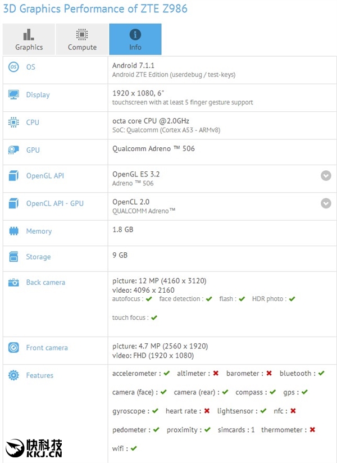Click the OpenGL API label

pyautogui.click(x=45, y=176)
